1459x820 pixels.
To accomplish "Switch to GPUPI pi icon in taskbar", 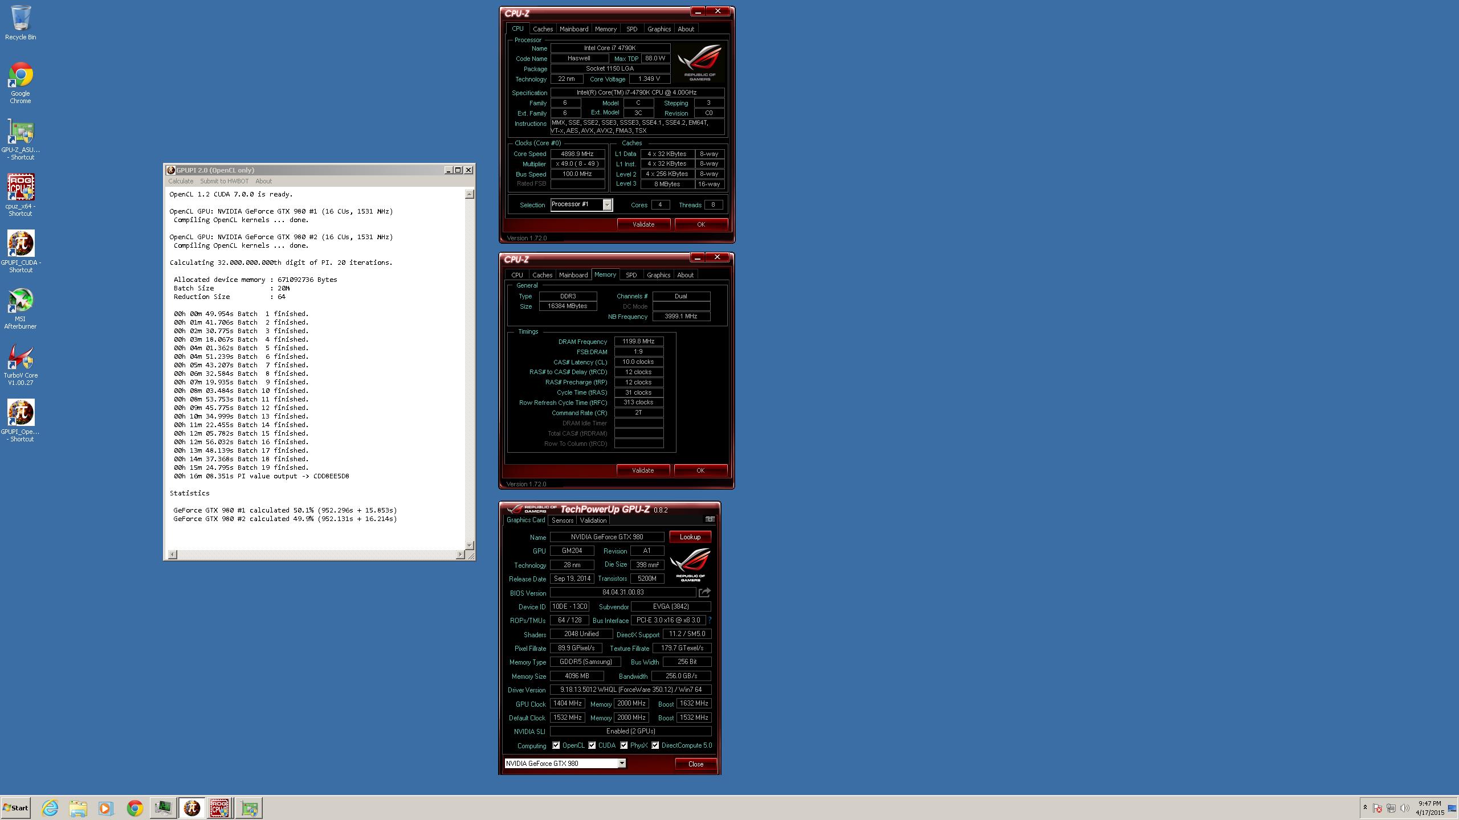I will [192, 808].
